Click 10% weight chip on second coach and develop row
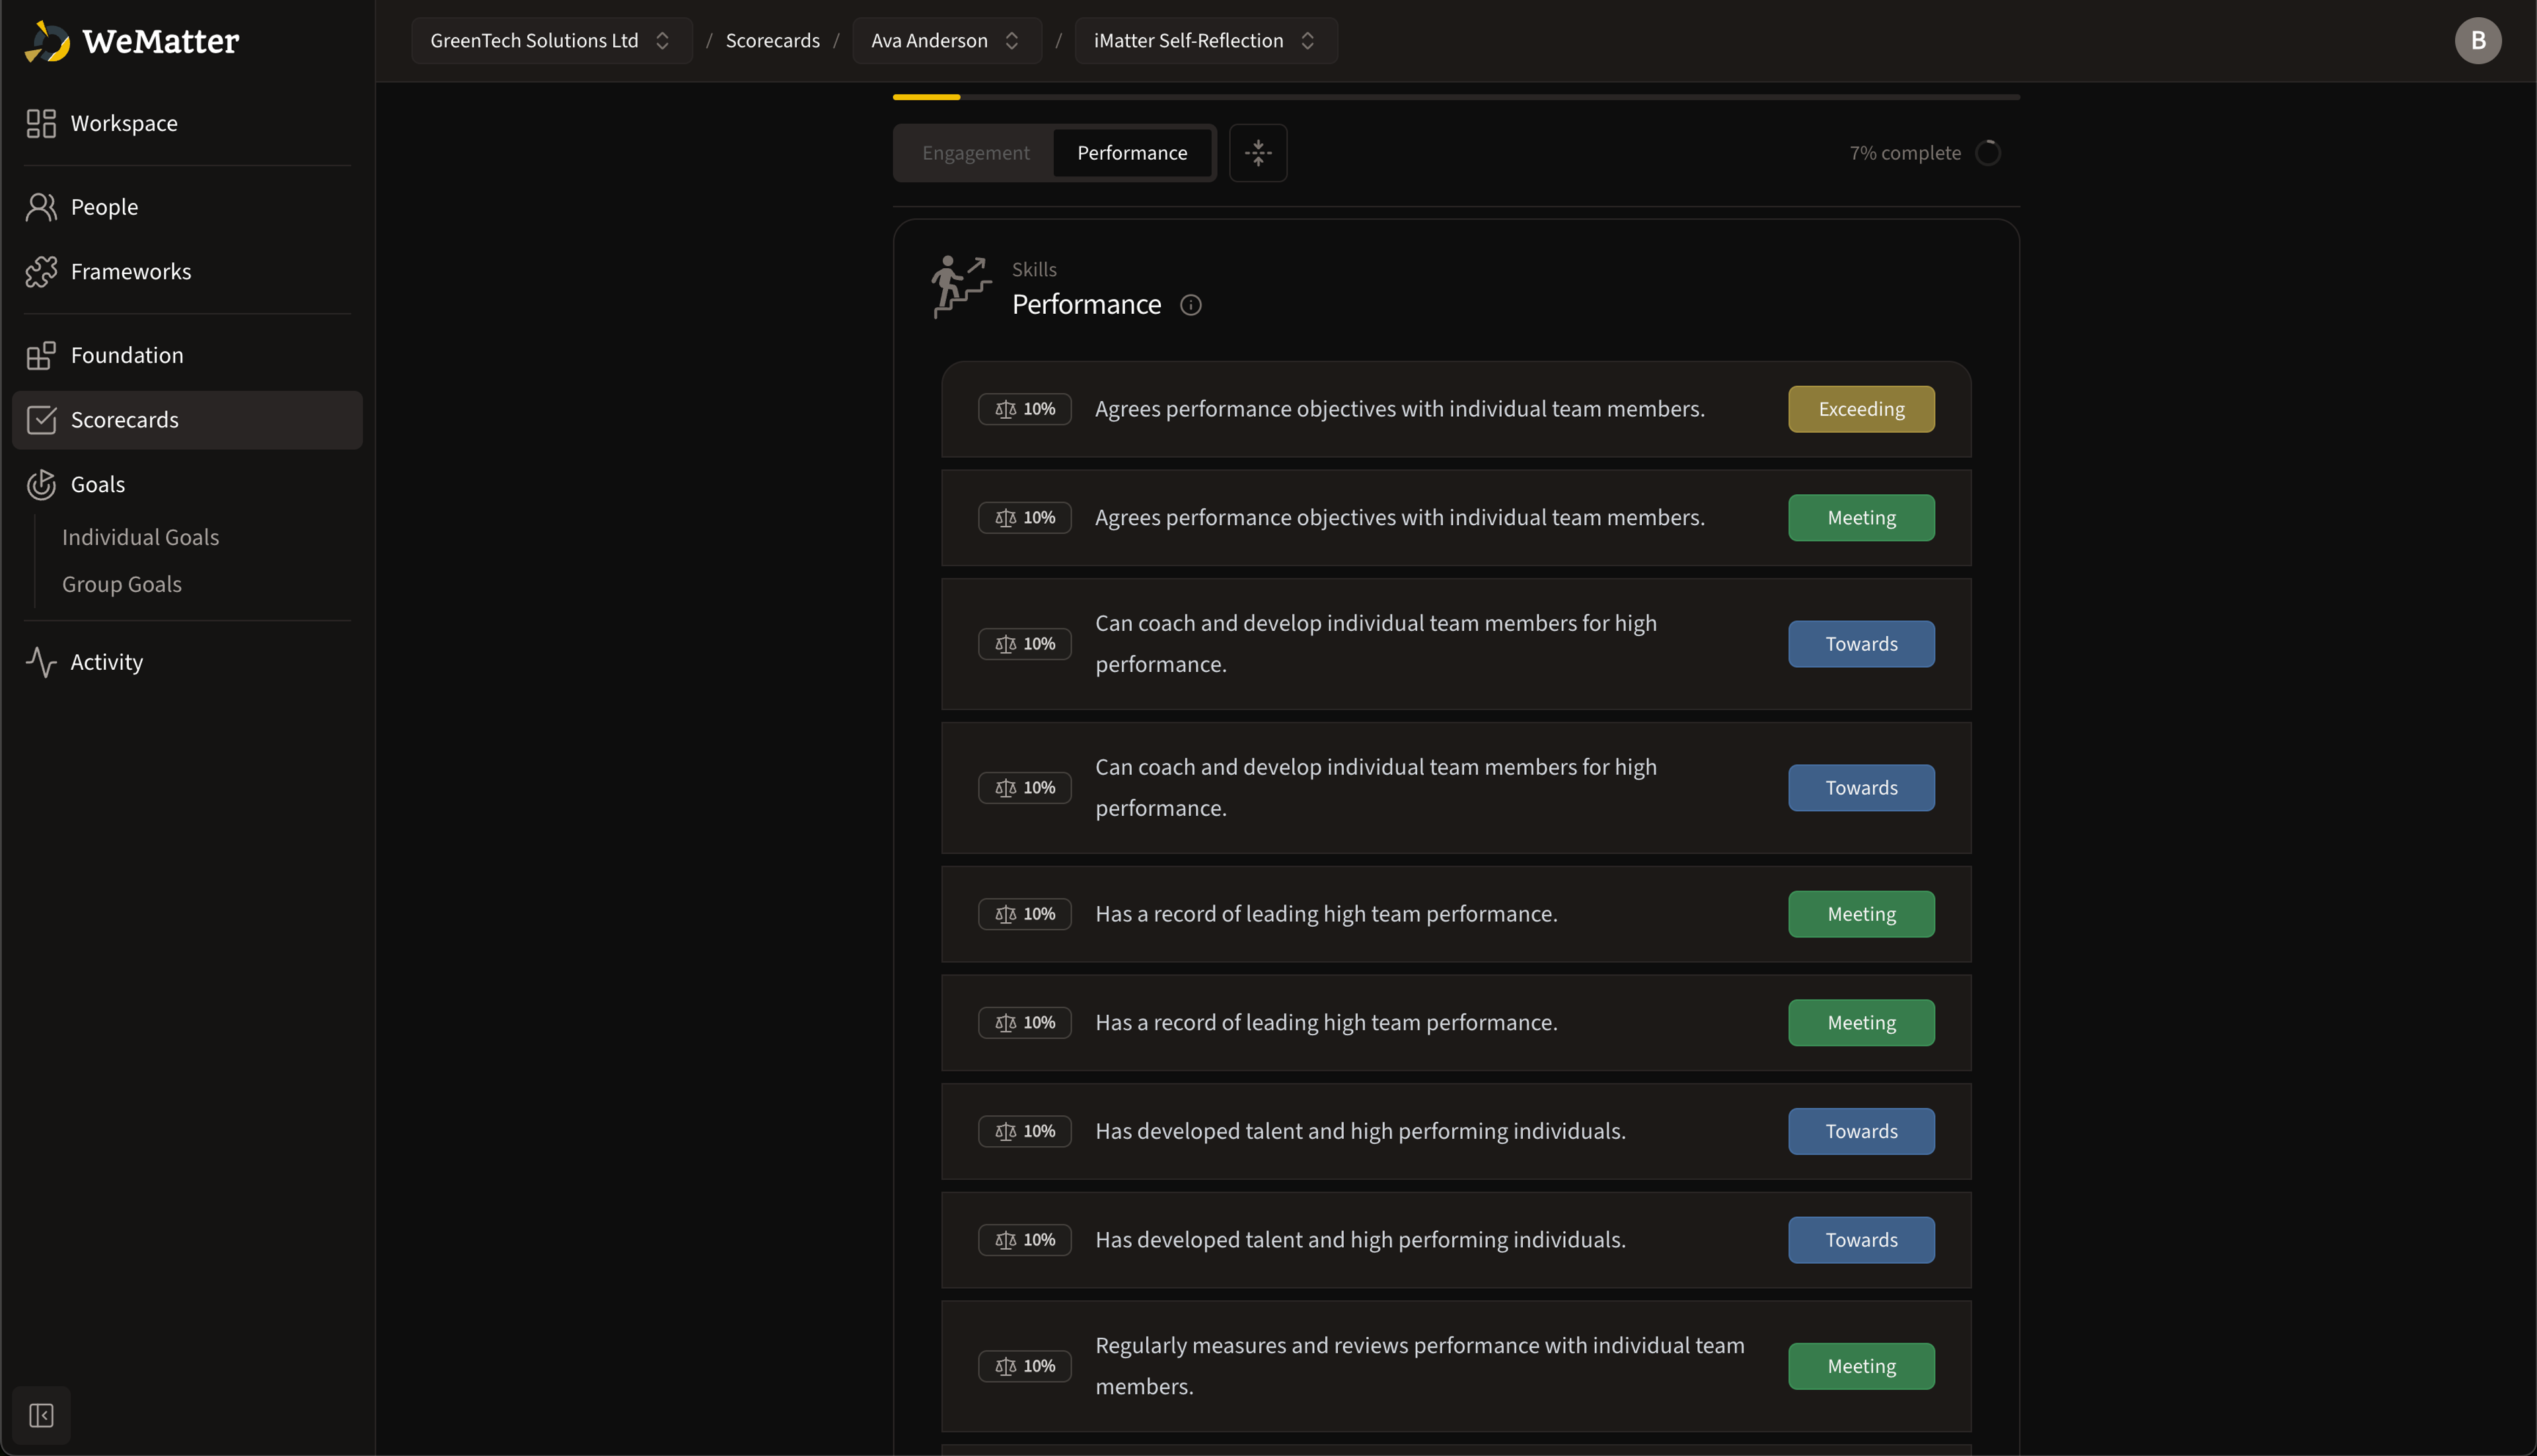 [x=1024, y=788]
